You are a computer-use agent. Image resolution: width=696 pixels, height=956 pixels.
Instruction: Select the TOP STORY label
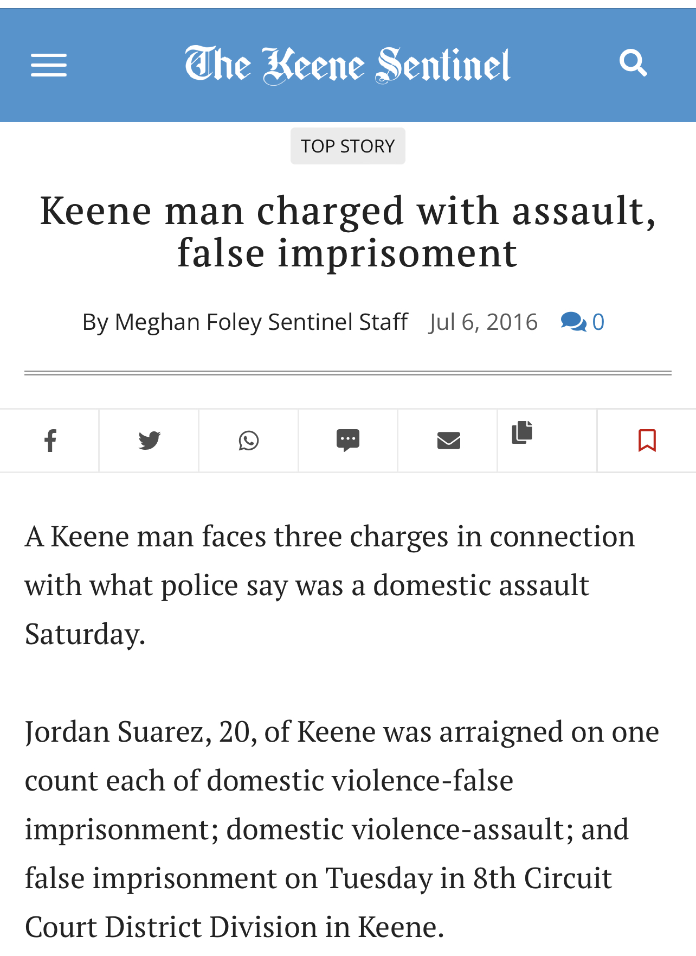click(x=347, y=146)
